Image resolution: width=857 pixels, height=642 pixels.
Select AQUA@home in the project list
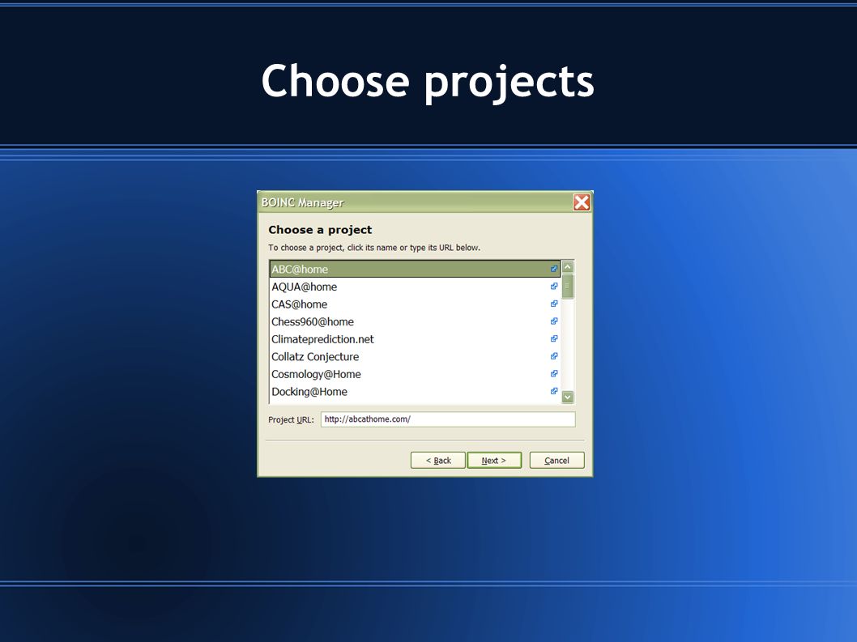(x=415, y=287)
